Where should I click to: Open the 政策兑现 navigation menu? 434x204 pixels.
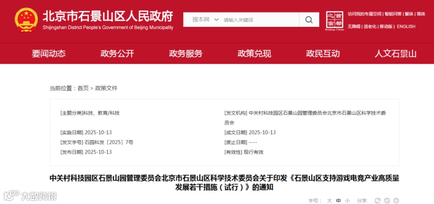click(254, 53)
